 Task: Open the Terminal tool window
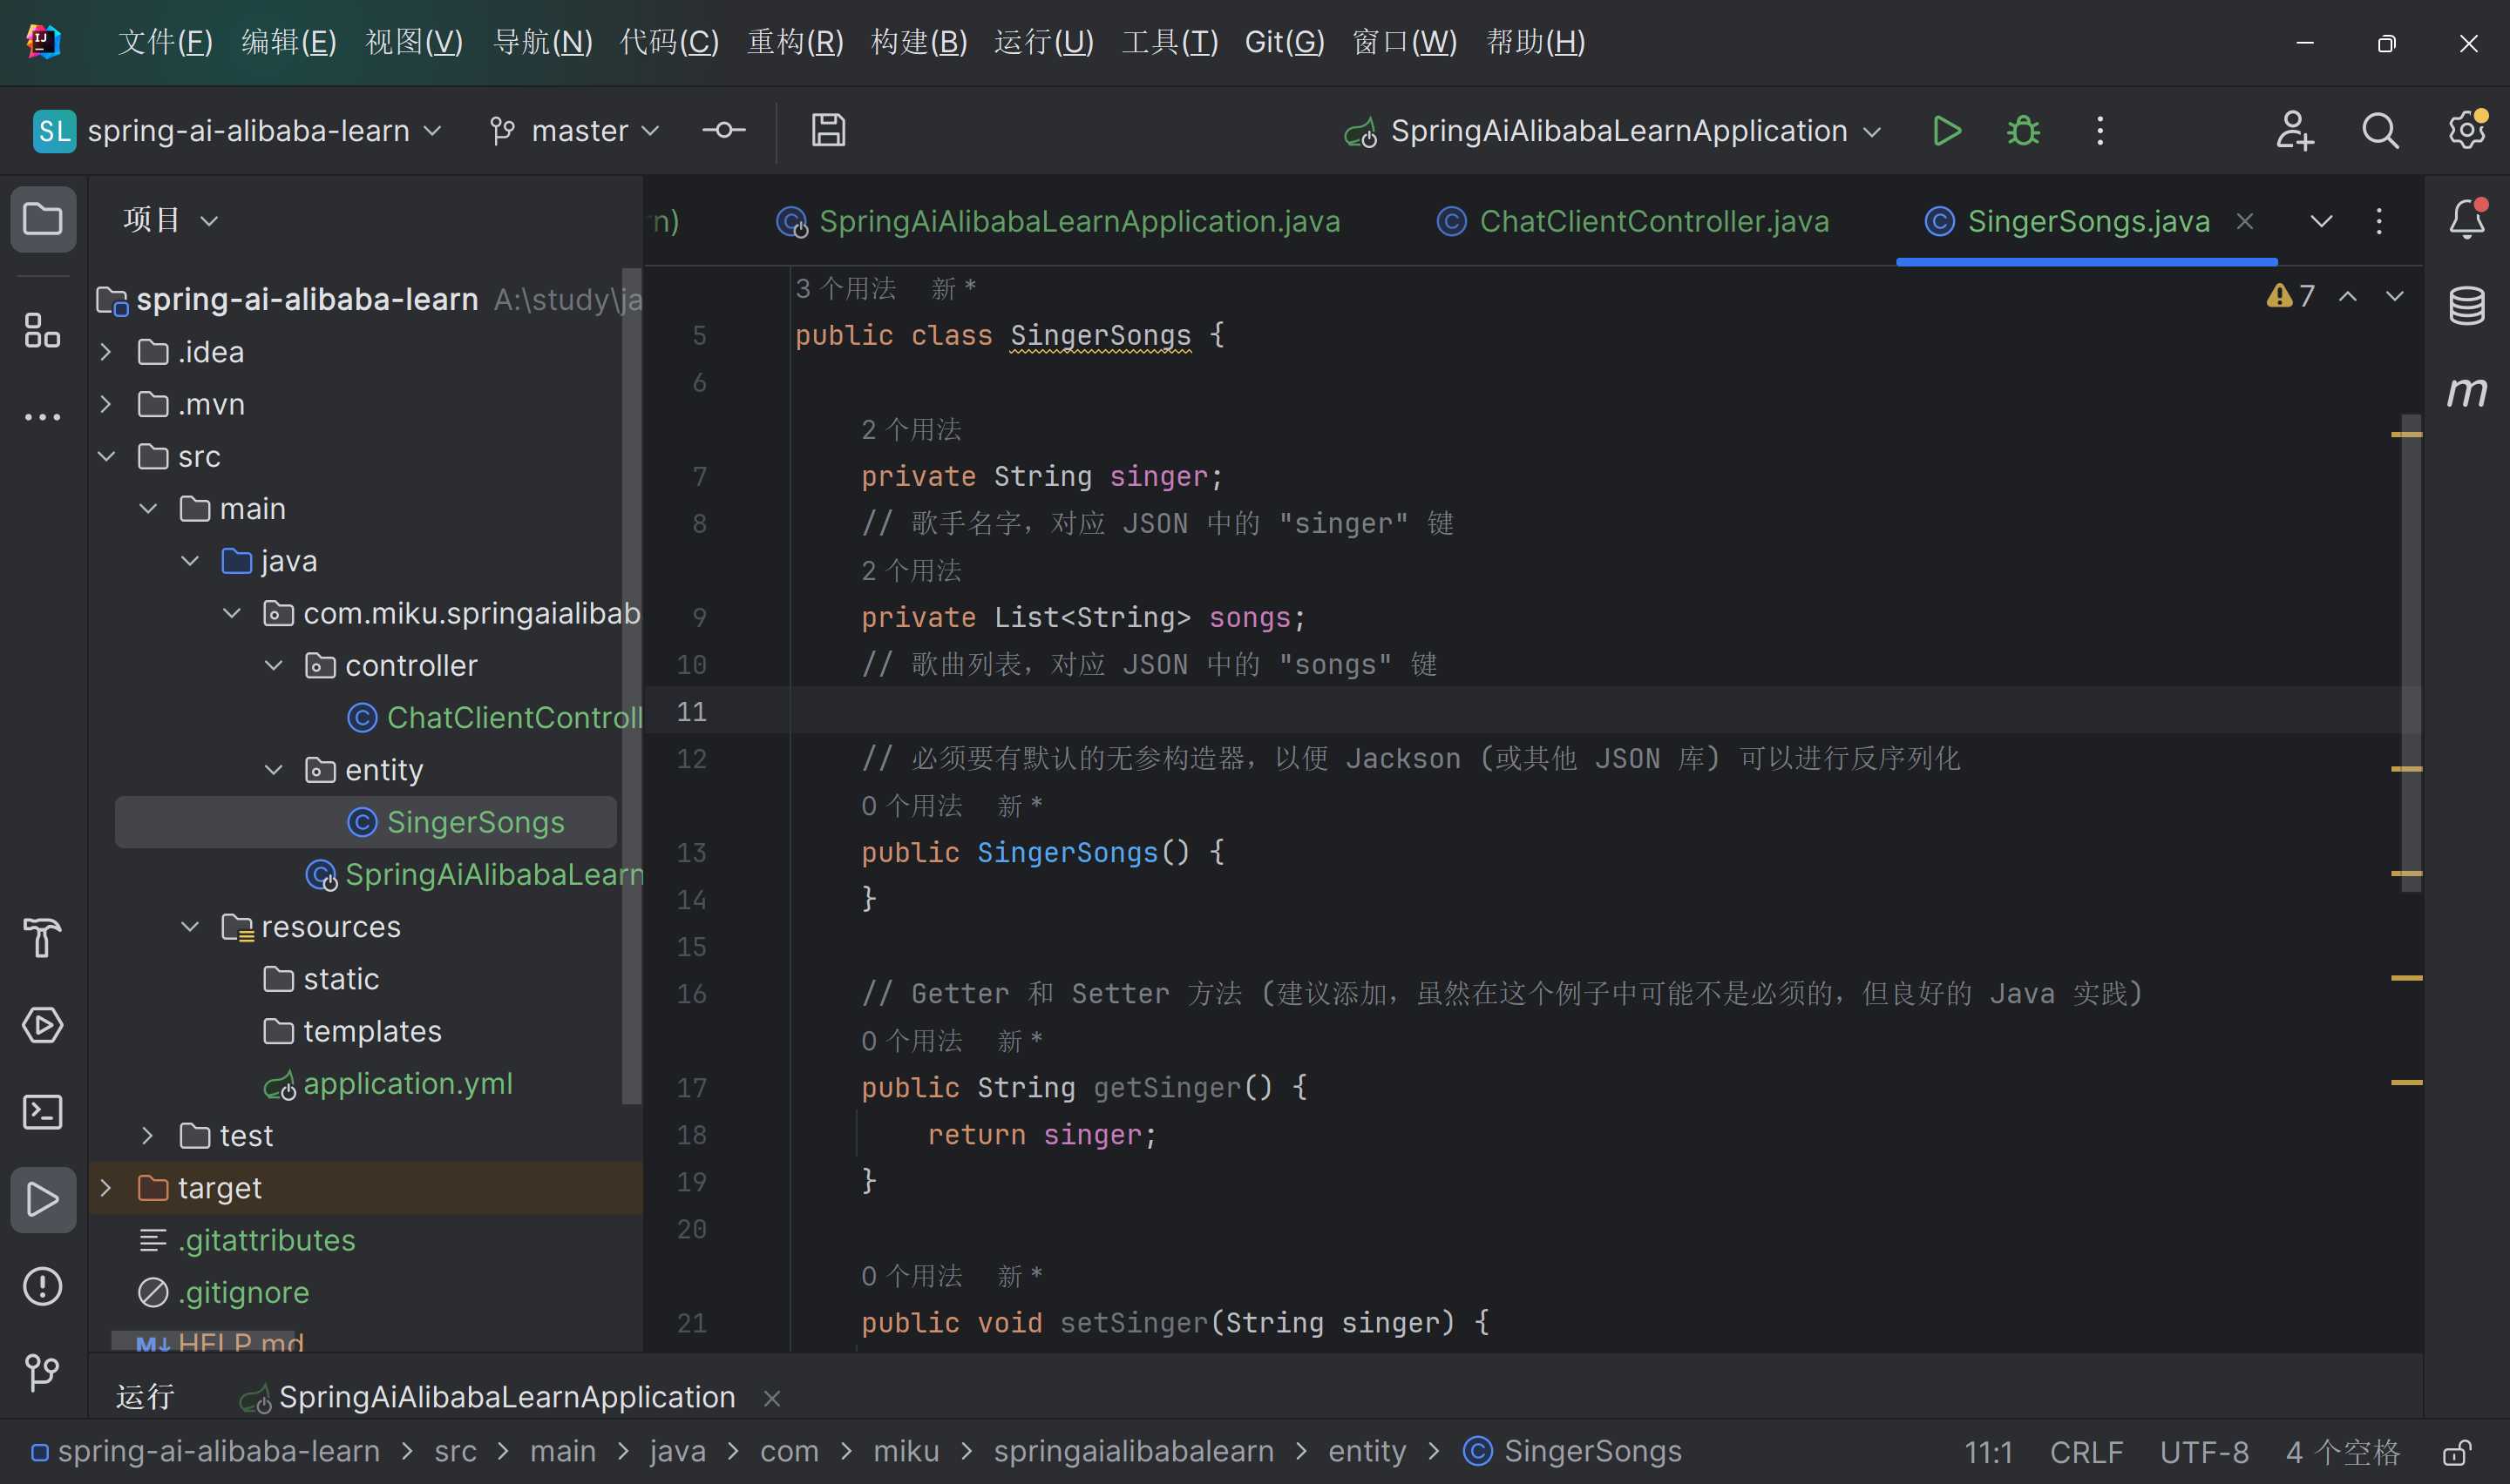[42, 1111]
